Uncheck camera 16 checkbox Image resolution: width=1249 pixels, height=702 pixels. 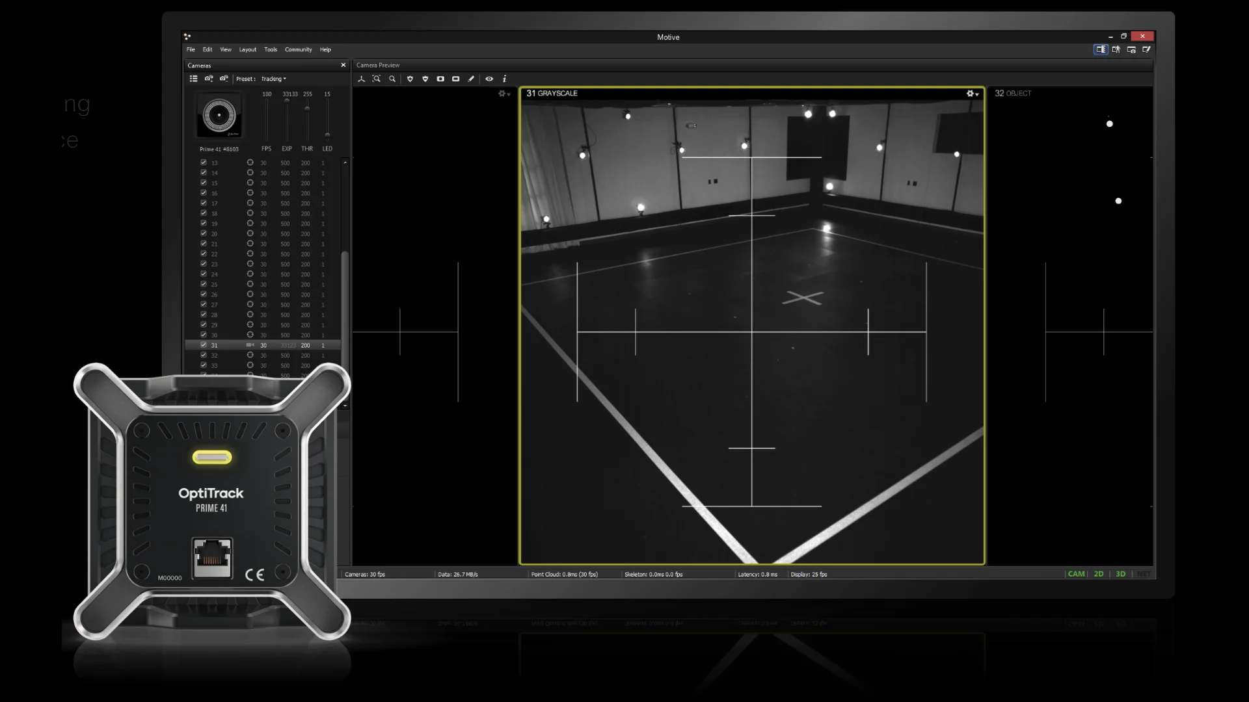click(204, 193)
